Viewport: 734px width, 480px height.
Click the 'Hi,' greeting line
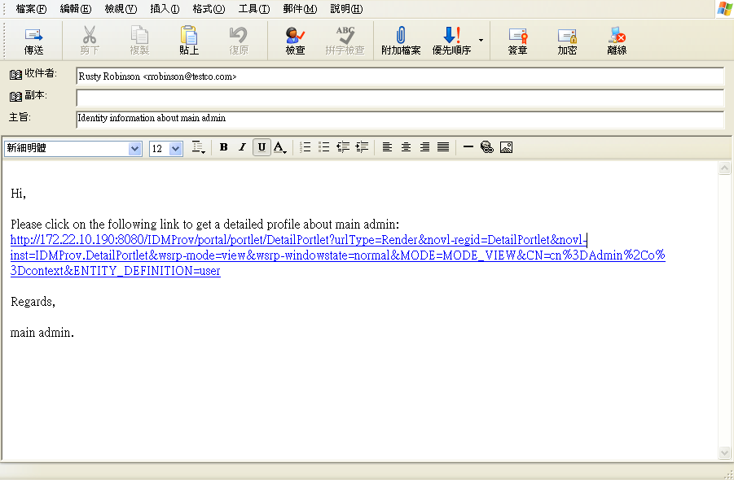click(x=18, y=194)
